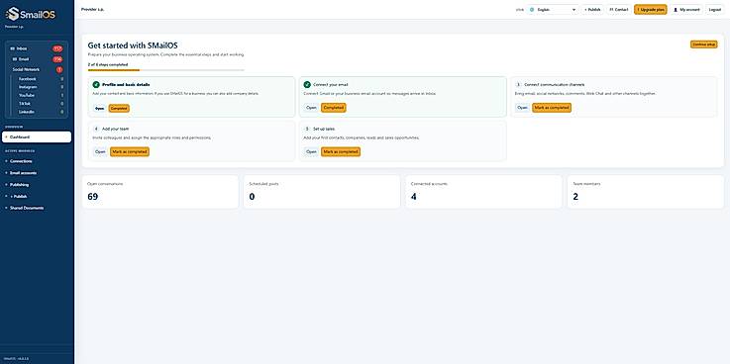Go to the Dashboard menu item

[x=37, y=136]
